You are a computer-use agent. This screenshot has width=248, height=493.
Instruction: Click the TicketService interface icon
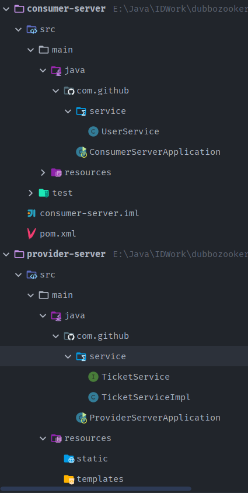(x=93, y=377)
